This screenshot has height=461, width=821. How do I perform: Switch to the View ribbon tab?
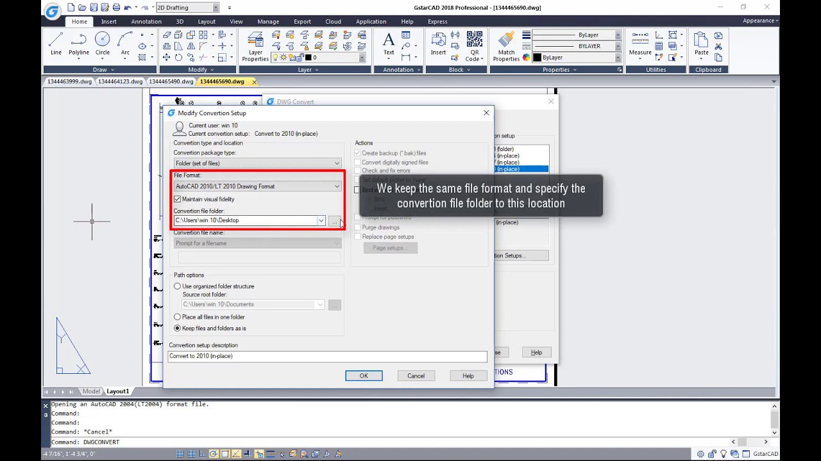click(x=236, y=21)
